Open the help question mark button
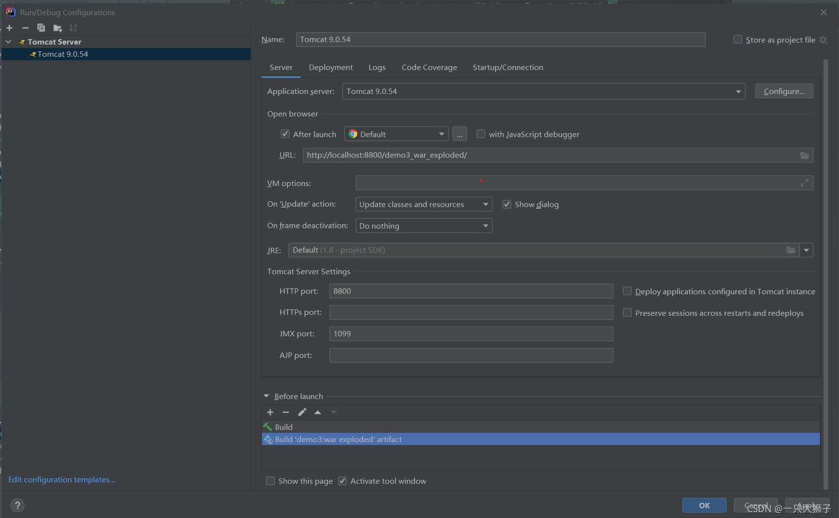 click(x=17, y=505)
